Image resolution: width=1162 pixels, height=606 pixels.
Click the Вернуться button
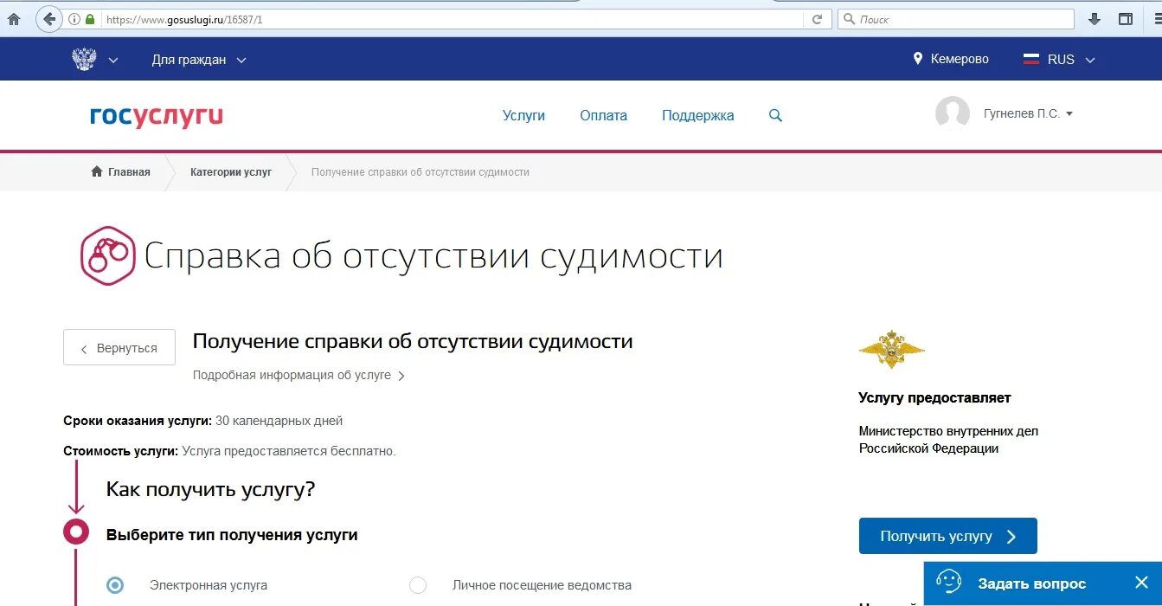[x=119, y=348]
